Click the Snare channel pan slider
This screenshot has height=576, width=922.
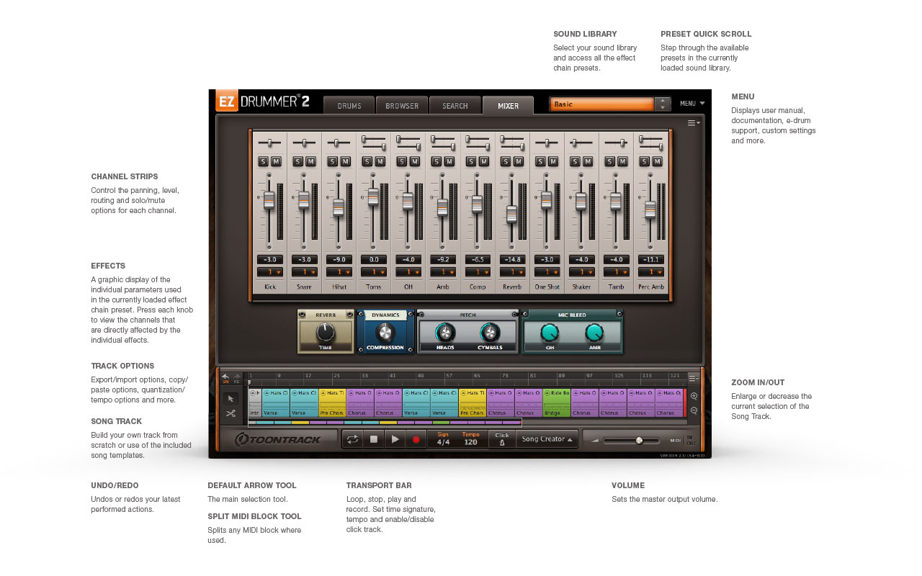[305, 143]
